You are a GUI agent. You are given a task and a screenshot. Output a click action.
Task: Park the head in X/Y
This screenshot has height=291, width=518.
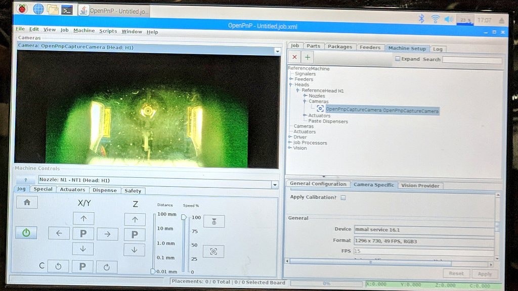point(83,233)
